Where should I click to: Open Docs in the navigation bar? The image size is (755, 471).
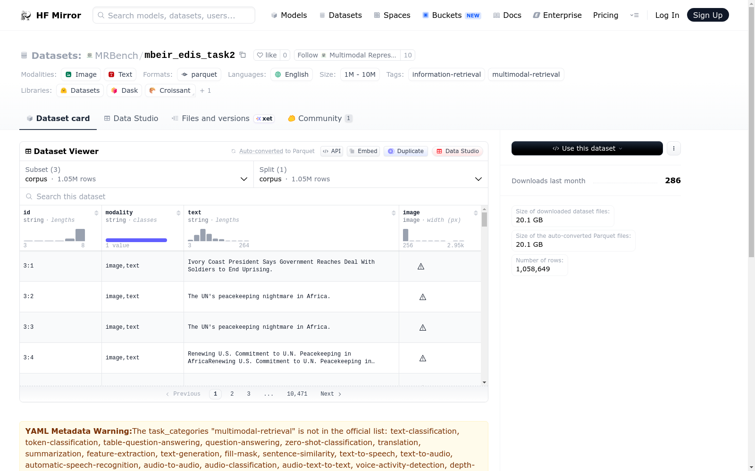click(507, 15)
